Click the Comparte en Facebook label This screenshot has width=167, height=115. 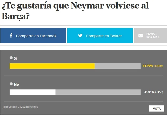pos(36,36)
